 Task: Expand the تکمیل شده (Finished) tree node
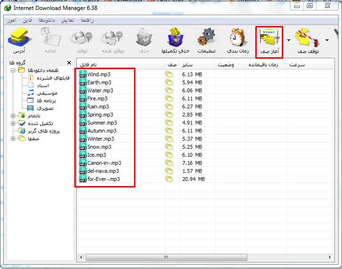[13, 124]
